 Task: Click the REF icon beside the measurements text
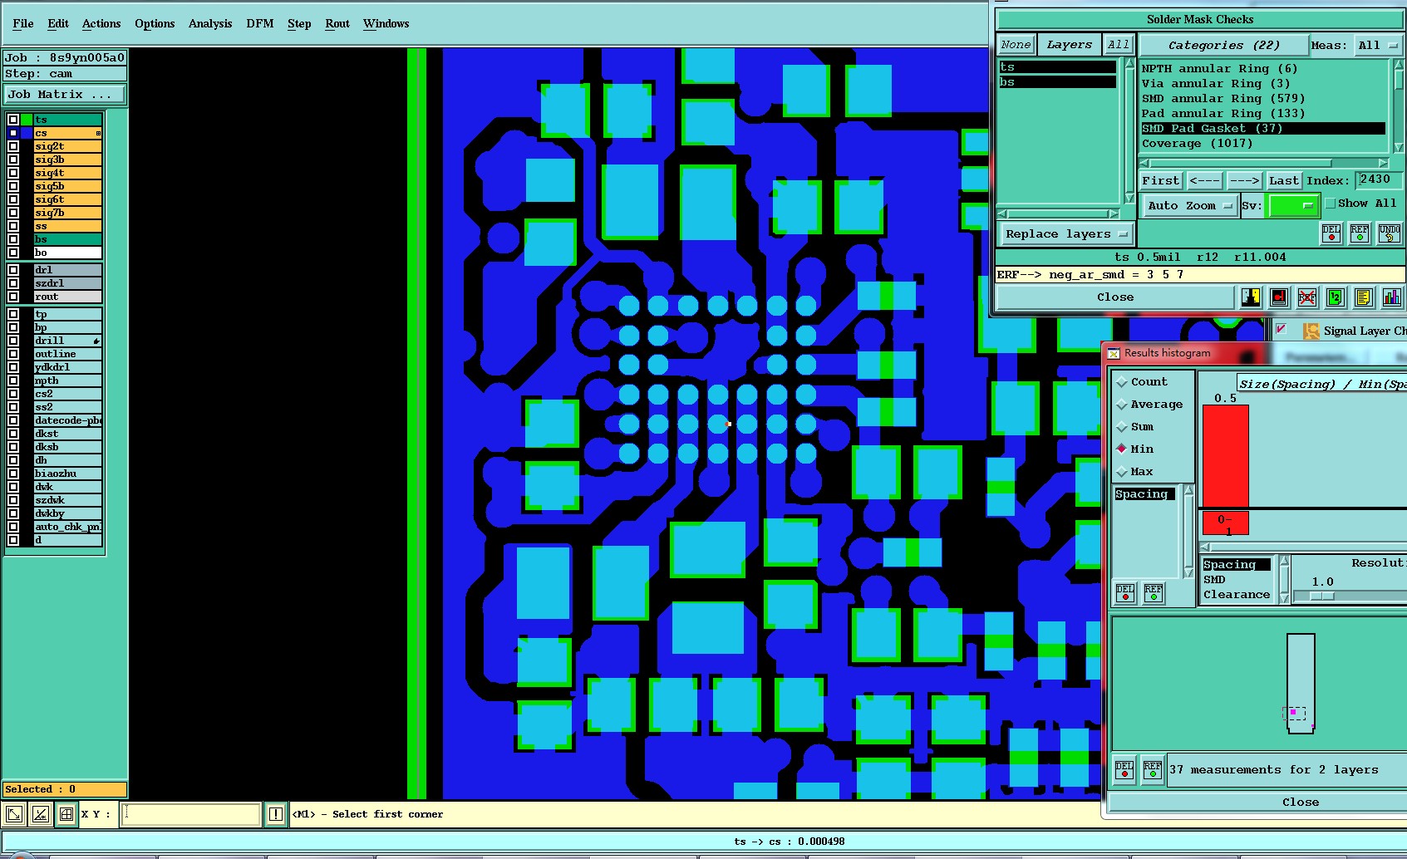tap(1153, 769)
